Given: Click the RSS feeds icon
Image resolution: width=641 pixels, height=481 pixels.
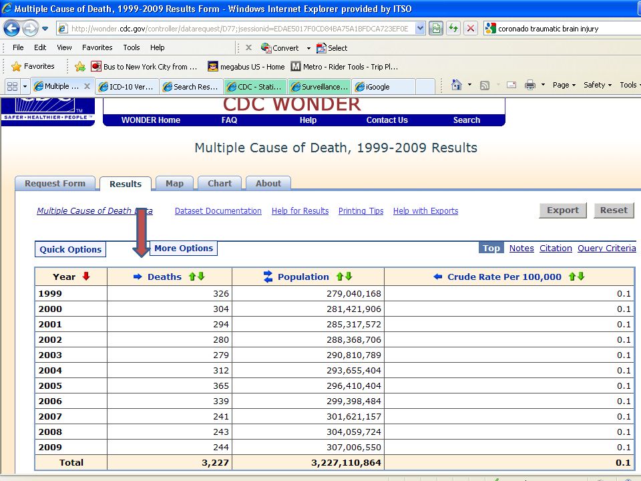Looking at the screenshot, I should pos(485,85).
